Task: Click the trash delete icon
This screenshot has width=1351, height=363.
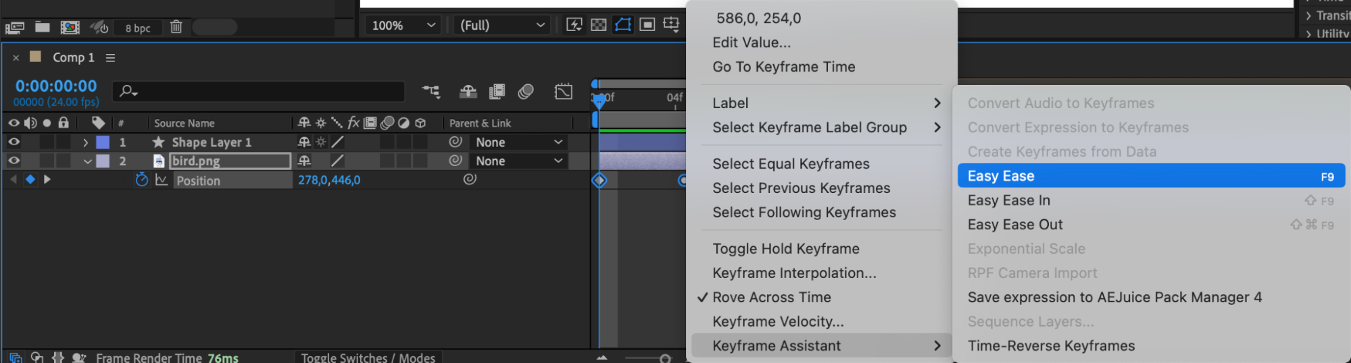Action: pos(176,27)
